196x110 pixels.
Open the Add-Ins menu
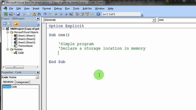pos(87,9)
